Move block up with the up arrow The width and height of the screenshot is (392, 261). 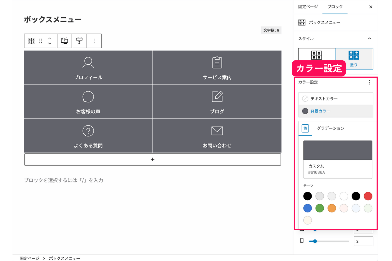pos(50,38)
